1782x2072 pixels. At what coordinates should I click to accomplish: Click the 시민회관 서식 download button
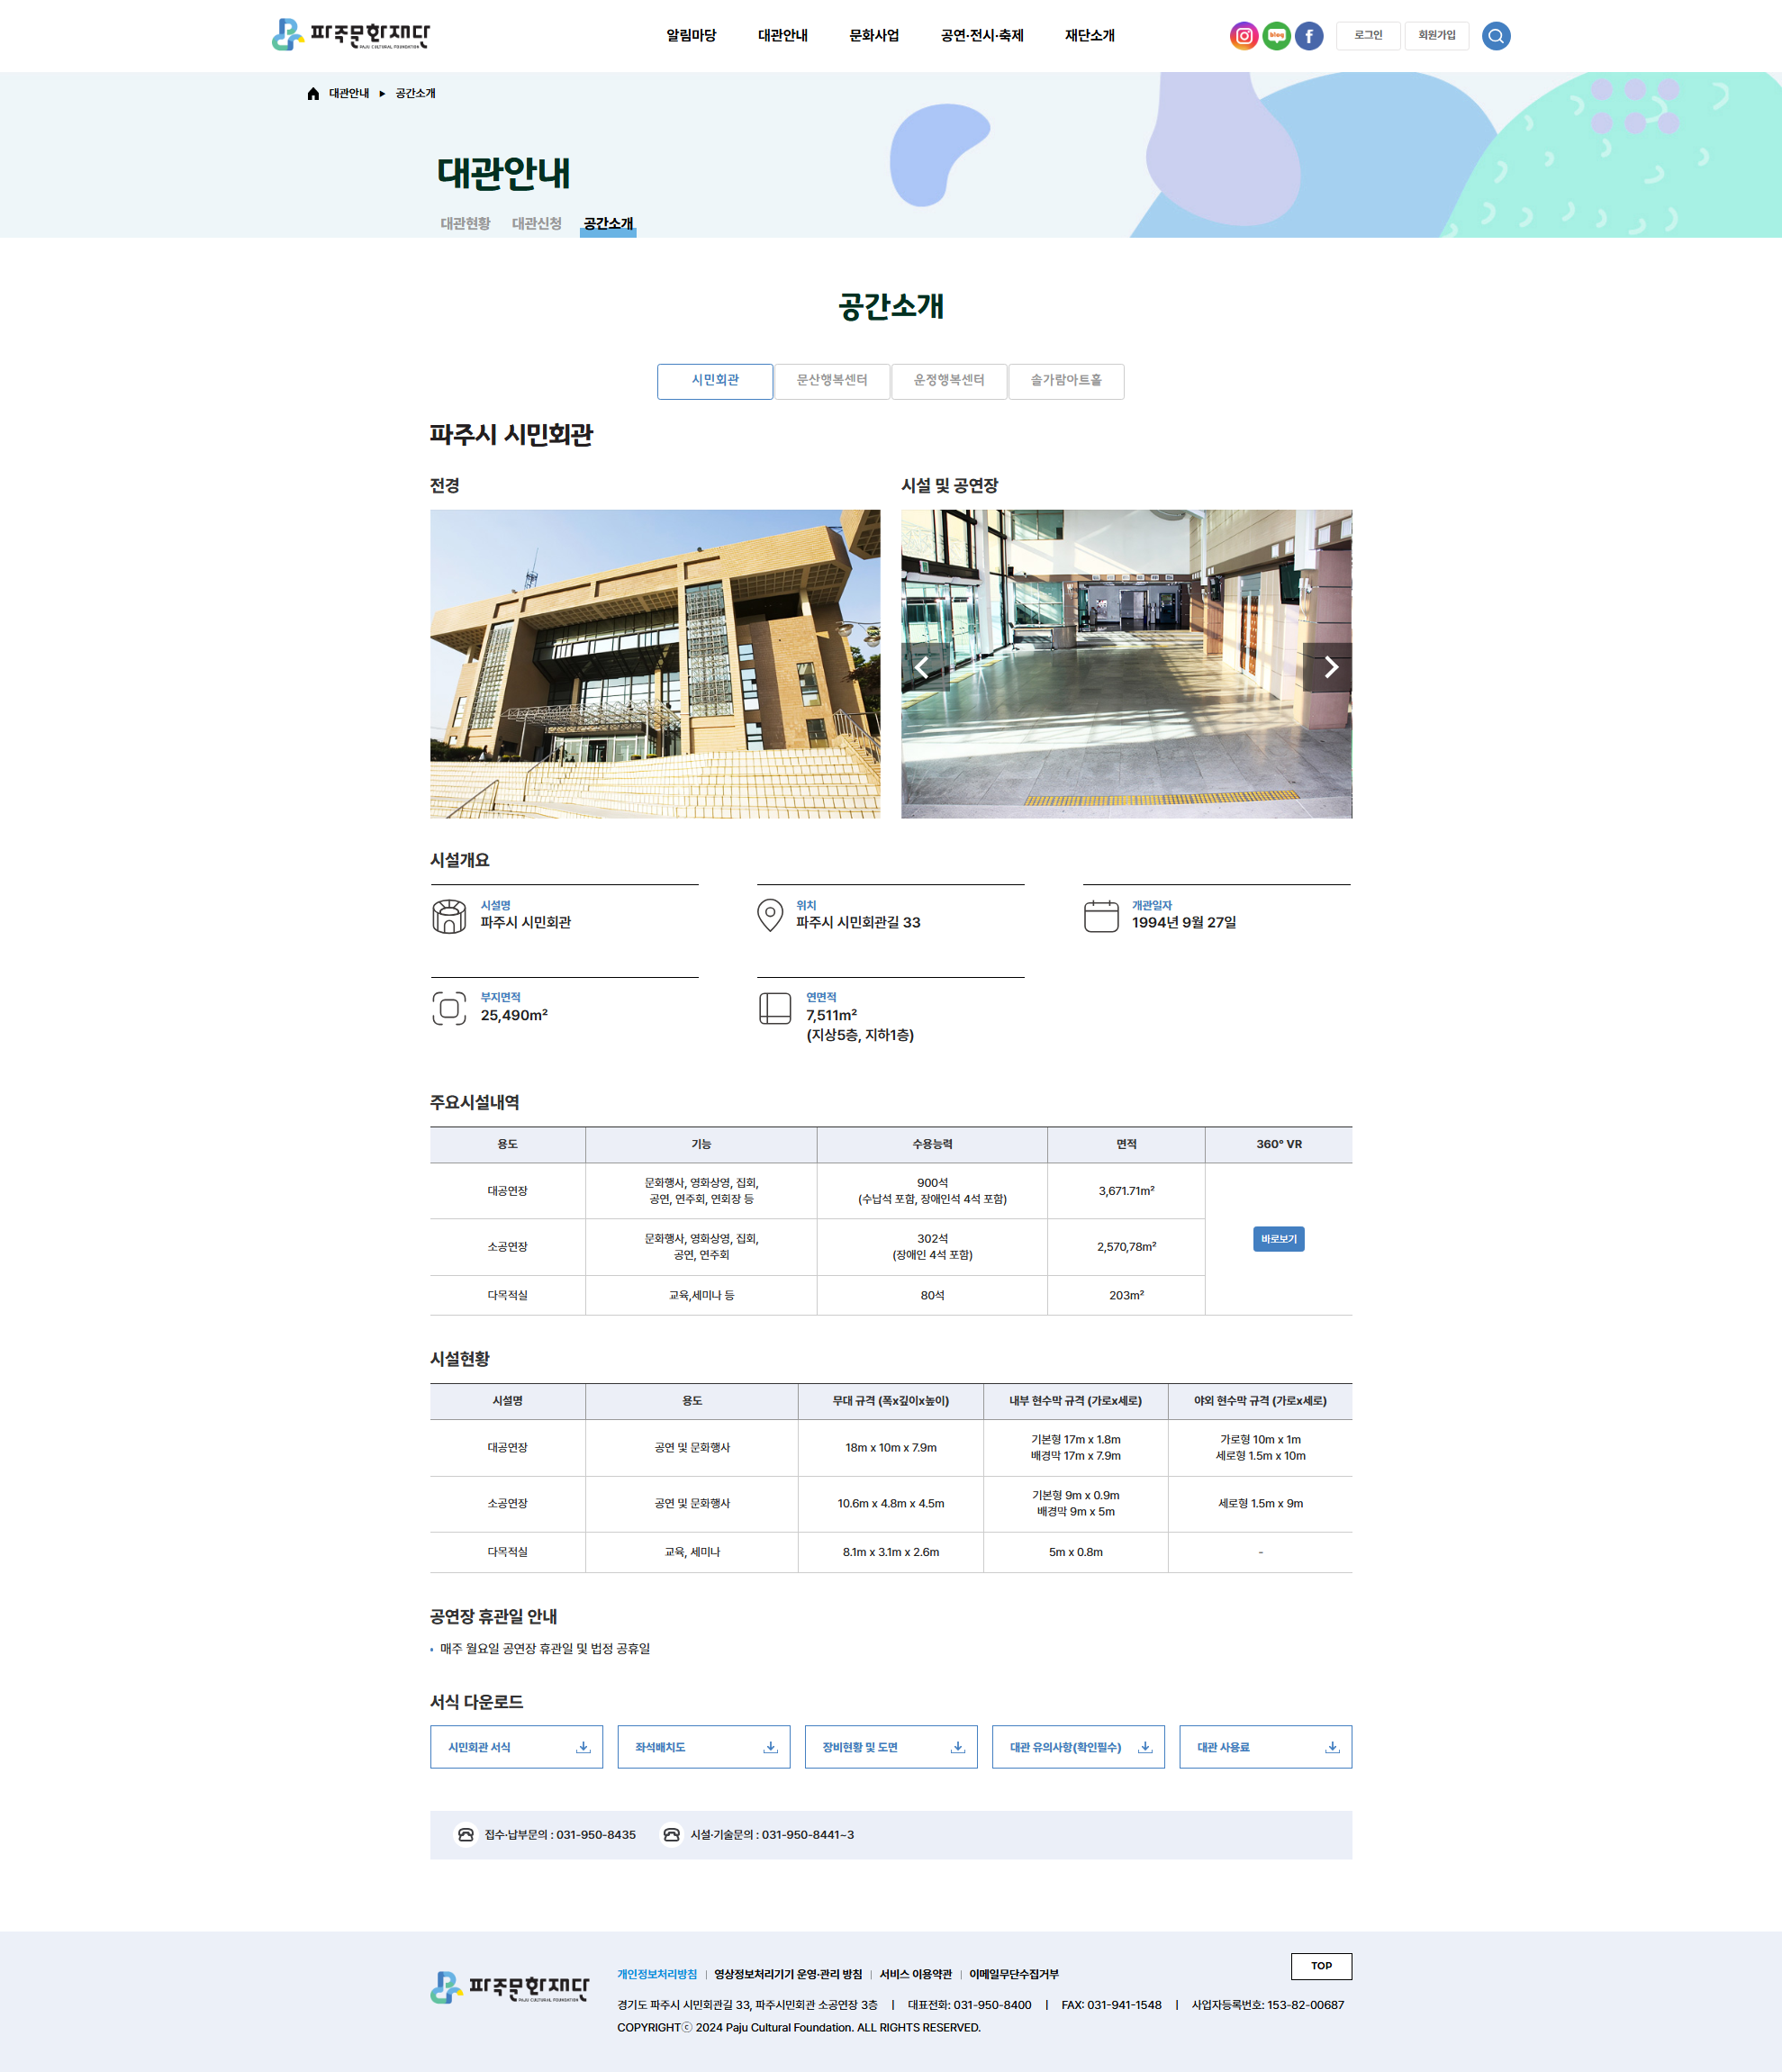tap(516, 1747)
